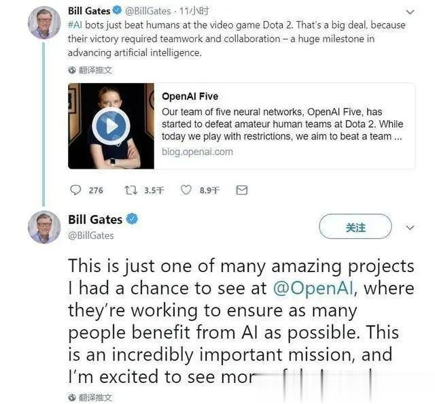Click the envelope direct message icon
This screenshot has height=404, width=435.
[241, 190]
